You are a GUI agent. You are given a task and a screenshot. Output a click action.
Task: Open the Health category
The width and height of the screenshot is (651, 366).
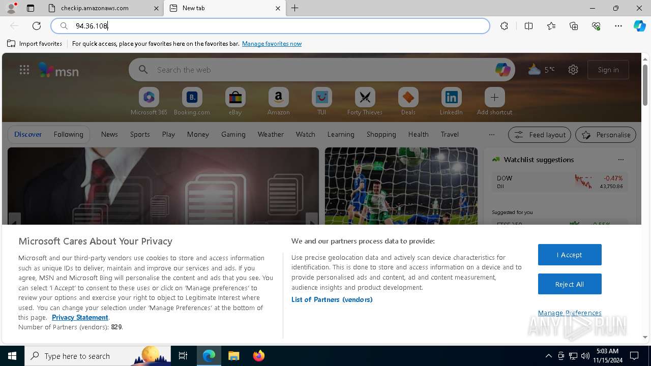pos(418,134)
